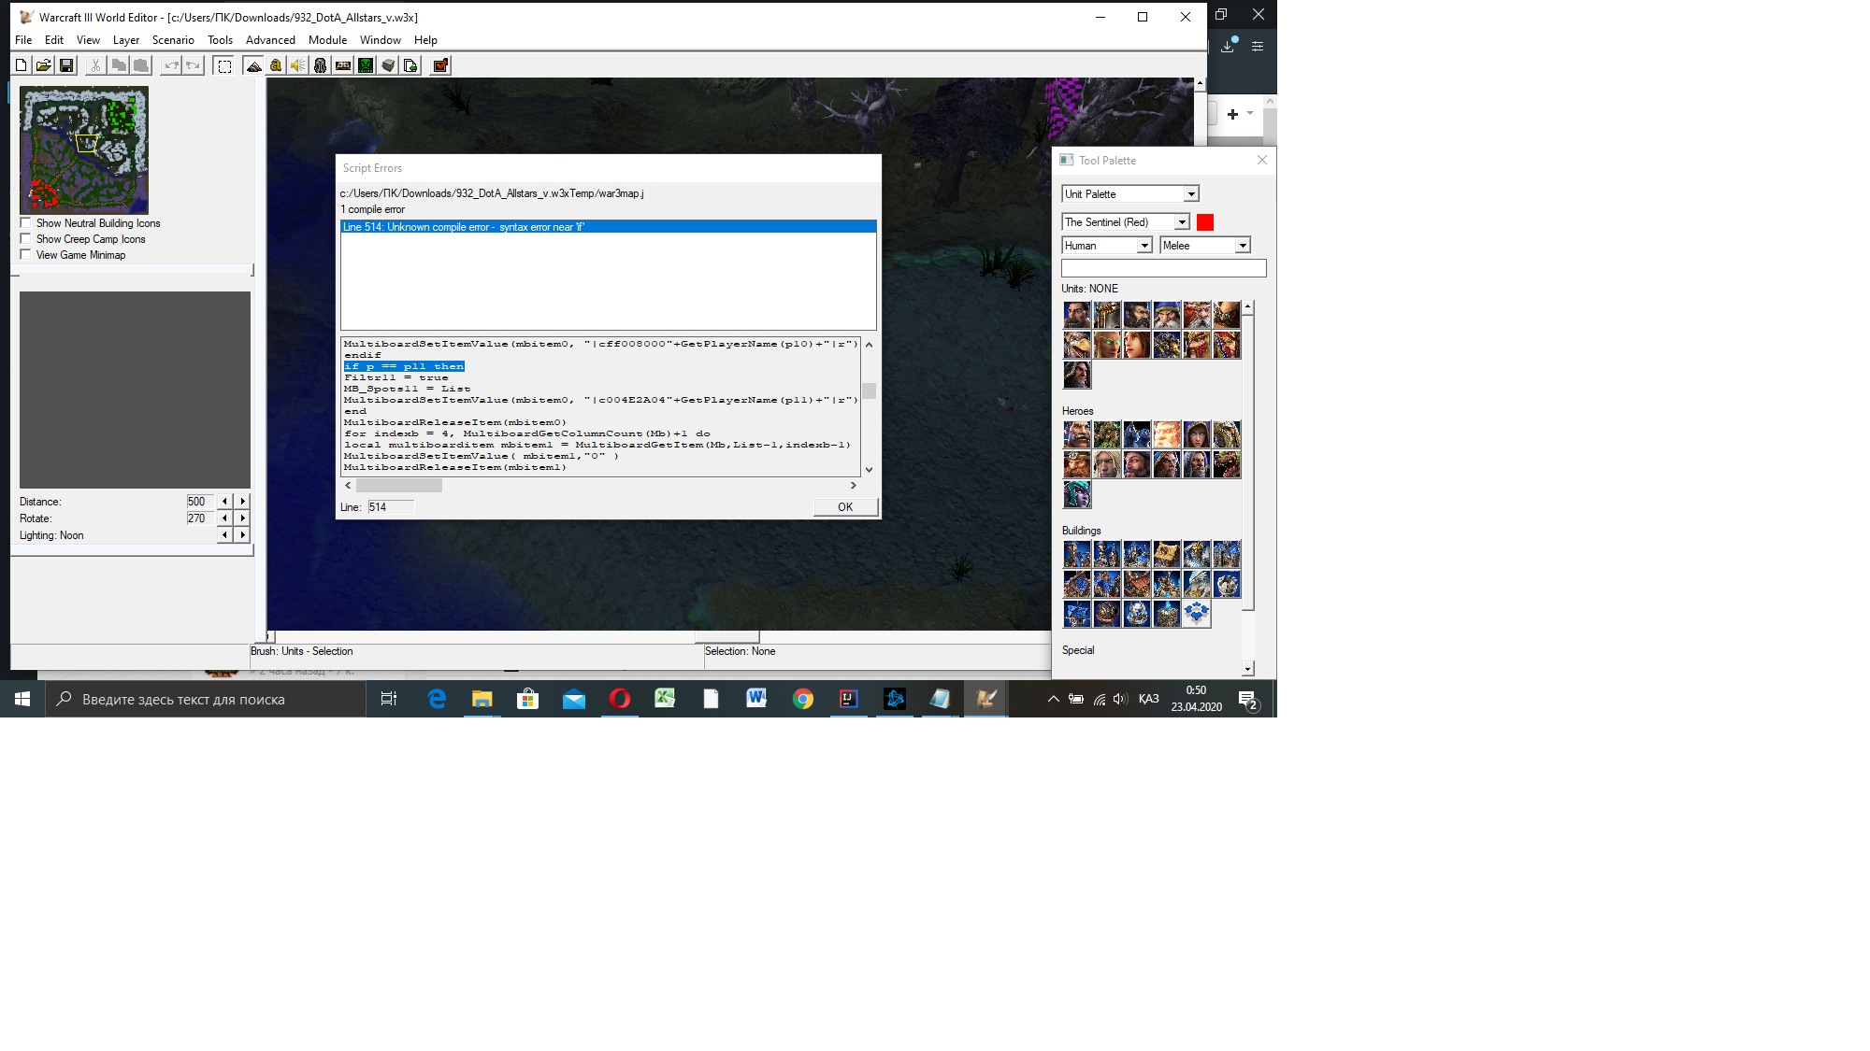Open the Scenario menu
This screenshot has width=1870, height=1051.
[x=173, y=40]
